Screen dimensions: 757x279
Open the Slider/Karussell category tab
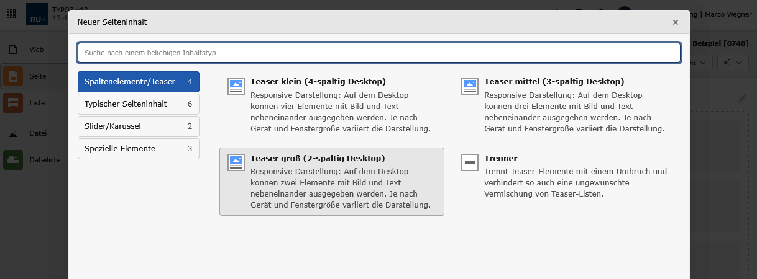click(138, 126)
